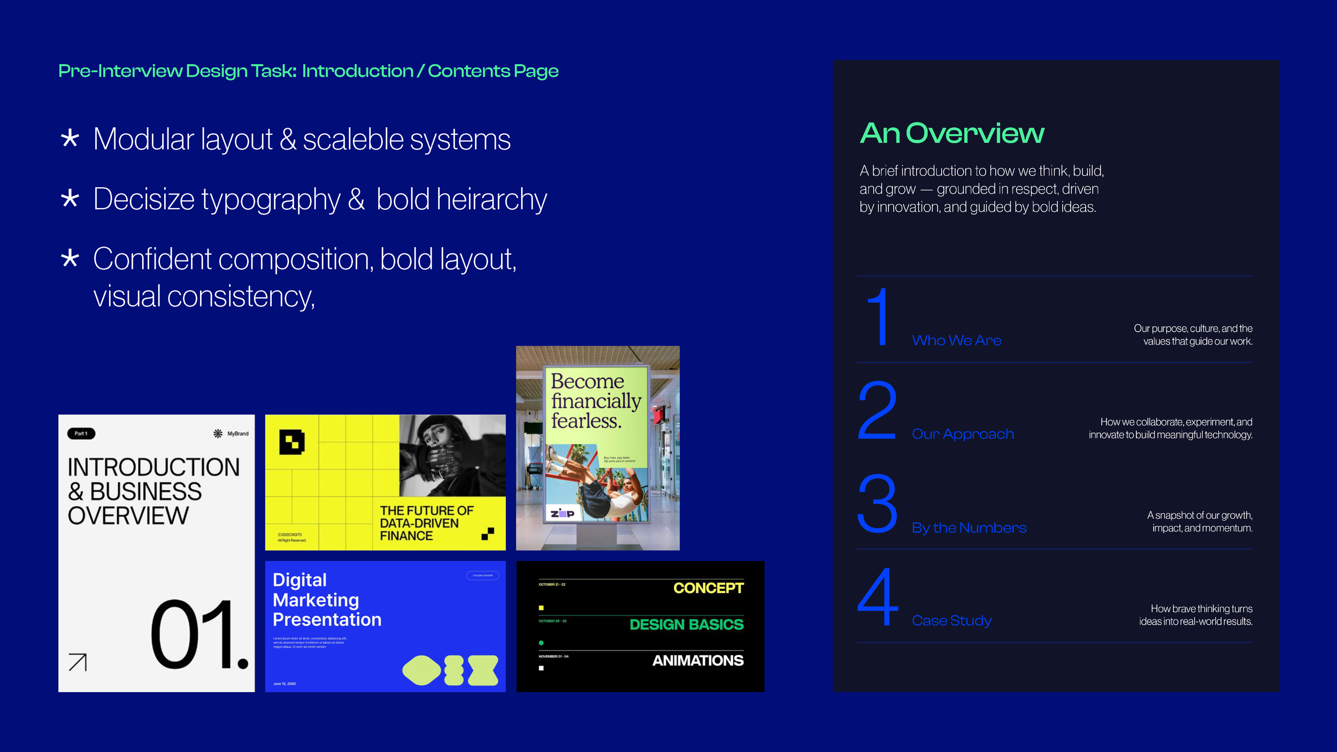Screen dimensions: 1337x752
Task: Open the Digital Marketing Presentation thumbnail
Action: [385, 626]
